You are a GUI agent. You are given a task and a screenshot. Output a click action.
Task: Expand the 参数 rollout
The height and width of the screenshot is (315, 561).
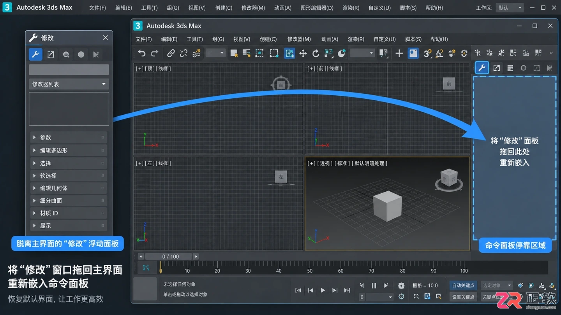69,137
